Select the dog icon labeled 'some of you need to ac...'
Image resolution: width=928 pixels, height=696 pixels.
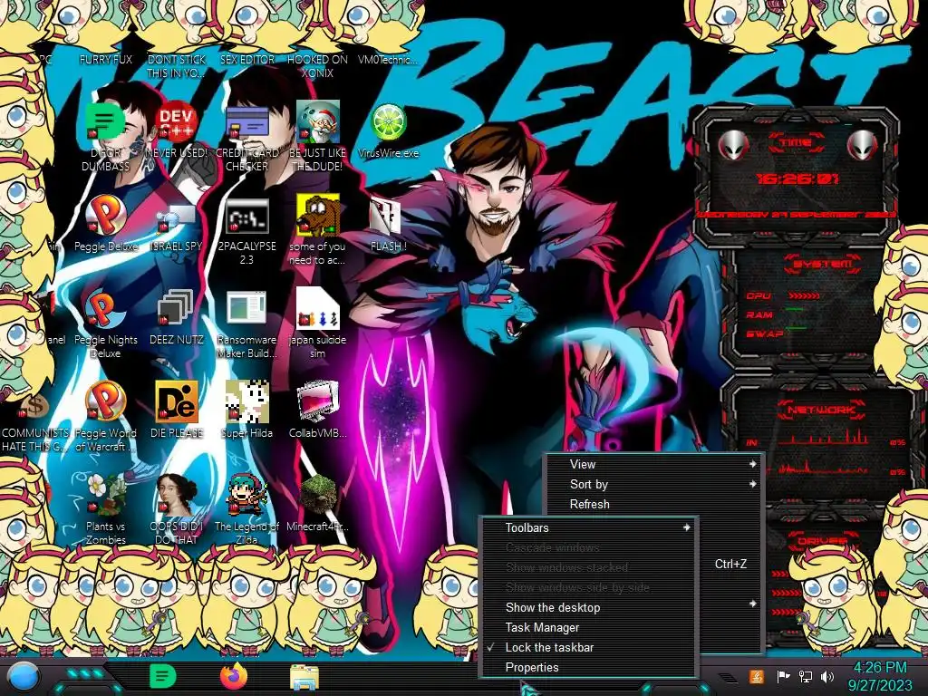point(318,215)
